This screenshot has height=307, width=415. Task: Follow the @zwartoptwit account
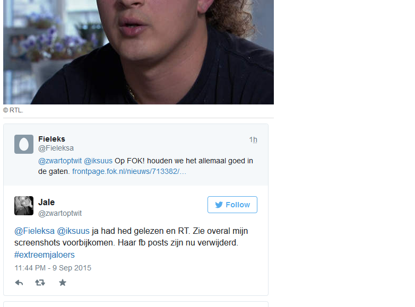(232, 205)
